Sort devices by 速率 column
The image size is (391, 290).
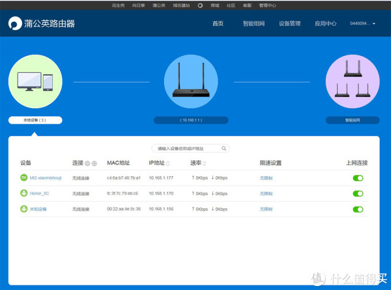tap(204, 163)
